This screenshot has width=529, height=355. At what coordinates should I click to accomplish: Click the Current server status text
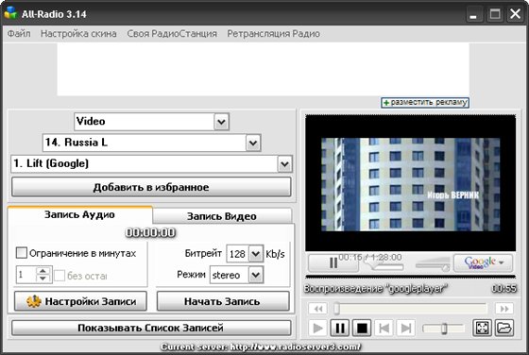(261, 347)
